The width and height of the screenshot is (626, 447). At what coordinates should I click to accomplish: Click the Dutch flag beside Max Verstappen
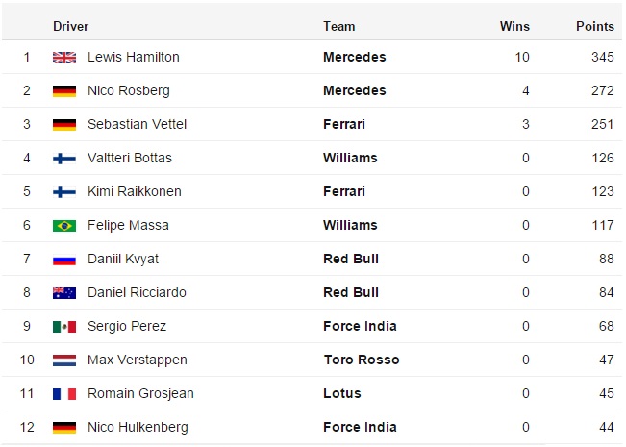point(64,360)
